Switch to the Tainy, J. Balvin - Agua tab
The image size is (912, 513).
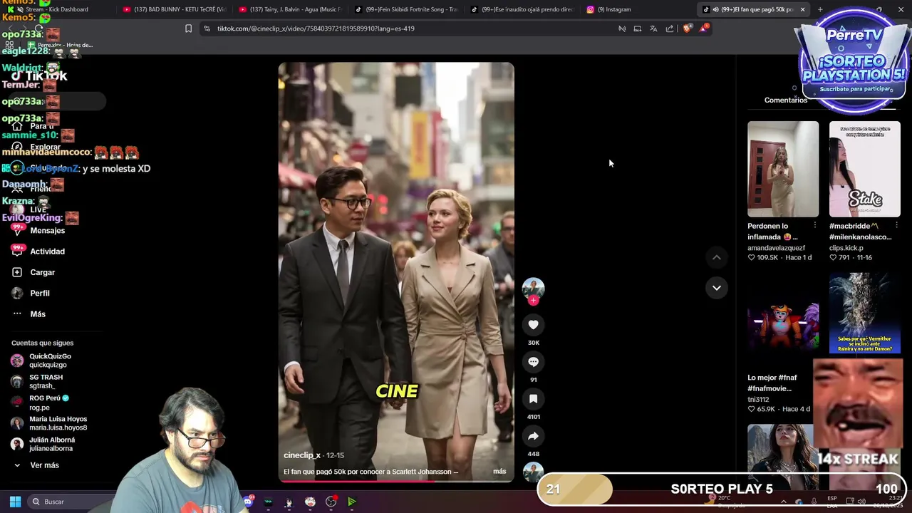tap(289, 9)
